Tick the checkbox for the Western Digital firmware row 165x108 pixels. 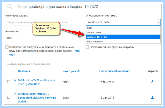coord(9,97)
